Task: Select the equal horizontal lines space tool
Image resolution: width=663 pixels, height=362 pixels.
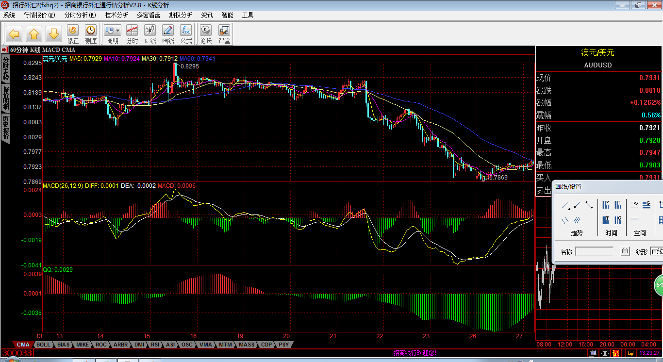Action: [x=634, y=220]
